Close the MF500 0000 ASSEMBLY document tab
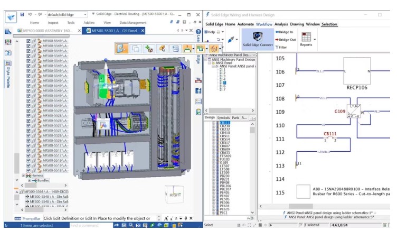Image resolution: width=397 pixels, height=240 pixels. [79, 31]
